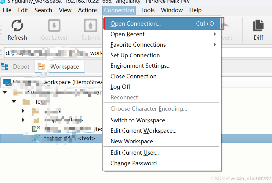Select Log Off in Connection menu
The image size is (272, 183).
point(162,87)
